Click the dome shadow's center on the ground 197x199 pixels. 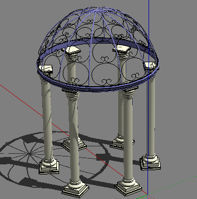pos(29,154)
